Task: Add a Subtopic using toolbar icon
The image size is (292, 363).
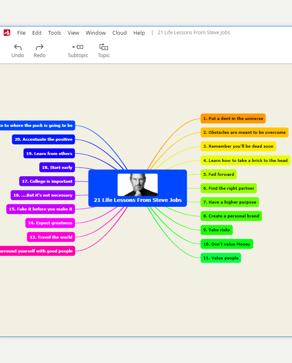Action: pos(78,47)
